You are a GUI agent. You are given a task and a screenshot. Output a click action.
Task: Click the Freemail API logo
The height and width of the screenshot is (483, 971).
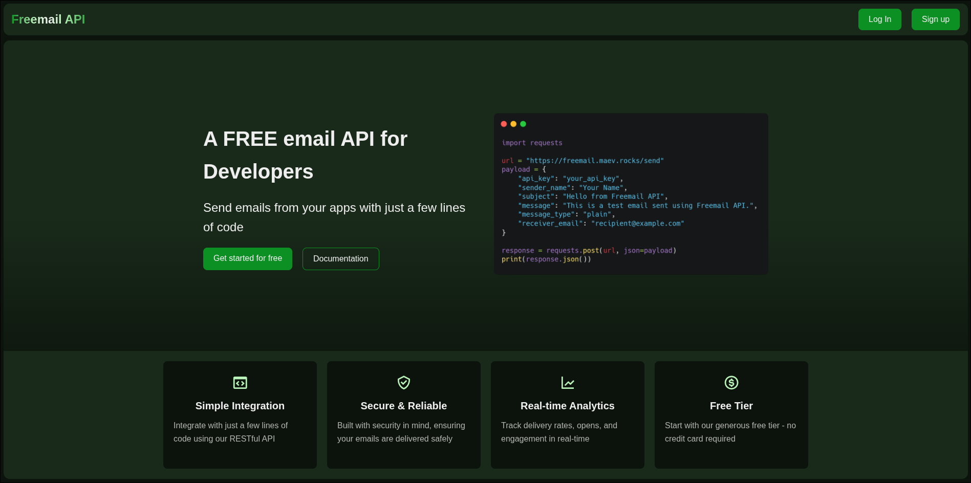tap(48, 19)
